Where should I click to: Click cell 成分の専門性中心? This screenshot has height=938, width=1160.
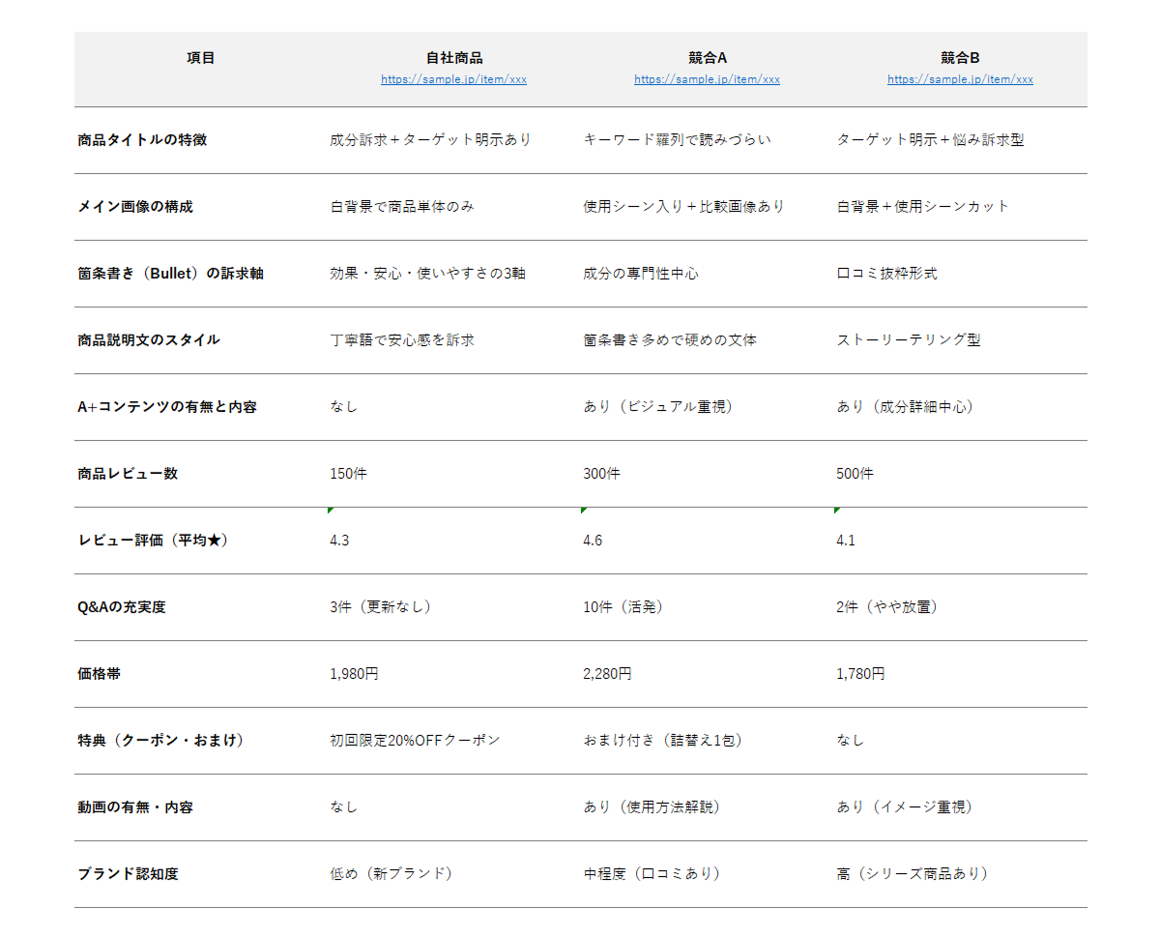tap(641, 274)
